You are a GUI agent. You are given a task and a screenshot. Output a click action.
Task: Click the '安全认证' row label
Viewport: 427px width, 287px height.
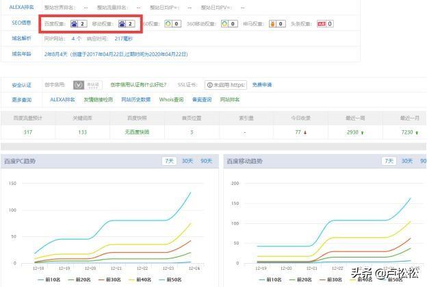(21, 86)
